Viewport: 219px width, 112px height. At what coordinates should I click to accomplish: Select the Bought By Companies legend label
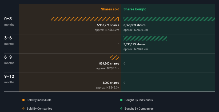139,109
